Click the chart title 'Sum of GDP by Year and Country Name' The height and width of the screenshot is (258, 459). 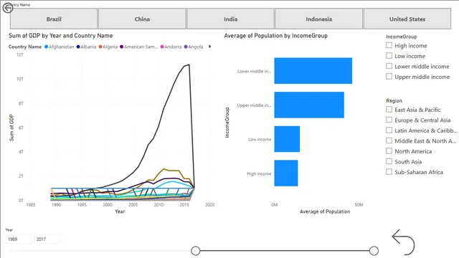(60, 36)
